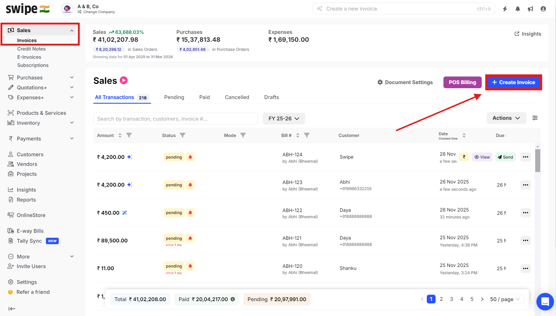Focus the transaction search field

(x=175, y=119)
